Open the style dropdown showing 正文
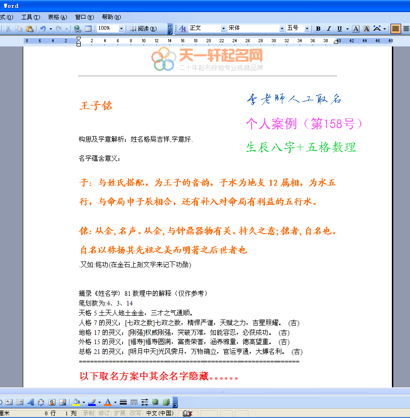This screenshot has width=410, height=418. [223, 28]
